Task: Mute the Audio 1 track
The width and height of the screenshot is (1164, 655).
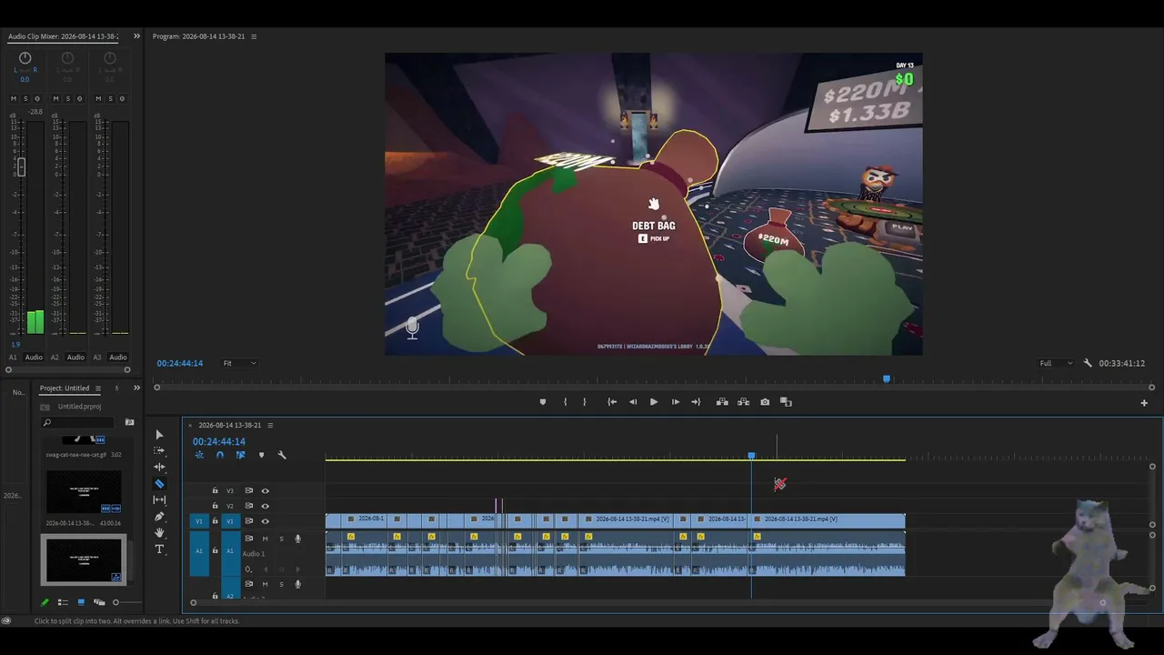Action: tap(265, 539)
